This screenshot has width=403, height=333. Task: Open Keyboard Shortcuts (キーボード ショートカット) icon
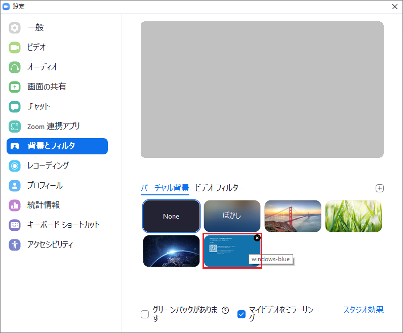pyautogui.click(x=15, y=225)
